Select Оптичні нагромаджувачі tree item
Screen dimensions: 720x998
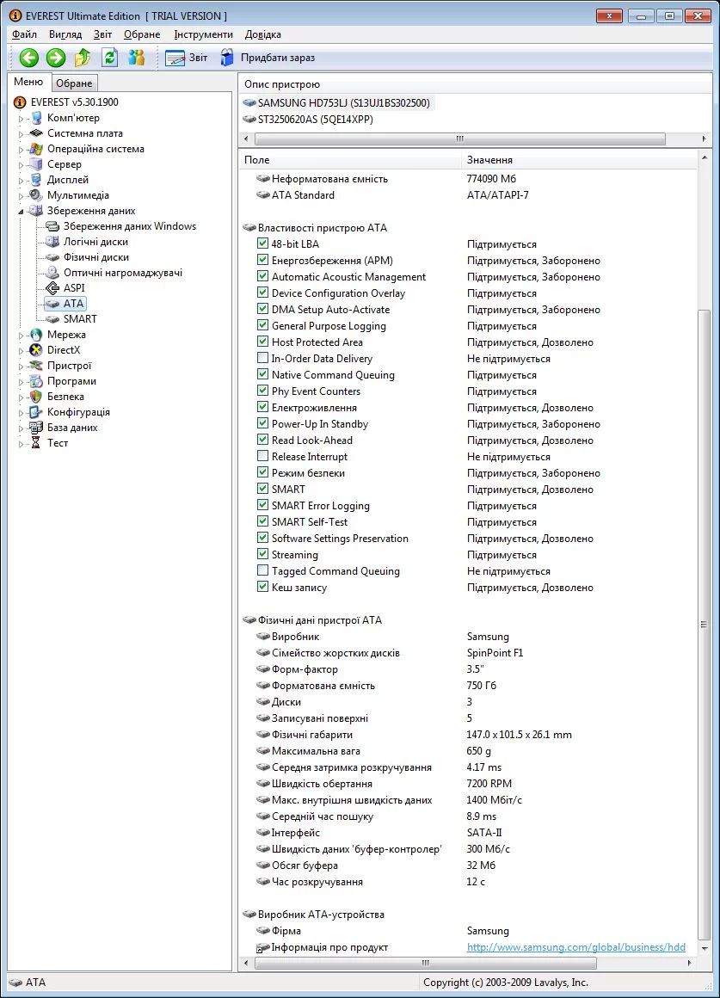point(114,273)
